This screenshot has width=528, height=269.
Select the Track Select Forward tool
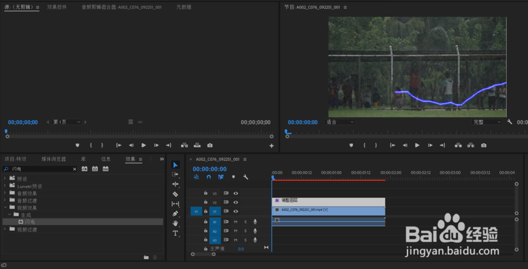coord(175,174)
